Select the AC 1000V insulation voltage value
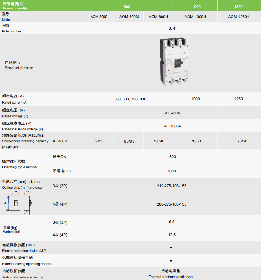The height and width of the screenshot is (280, 261). [x=173, y=126]
